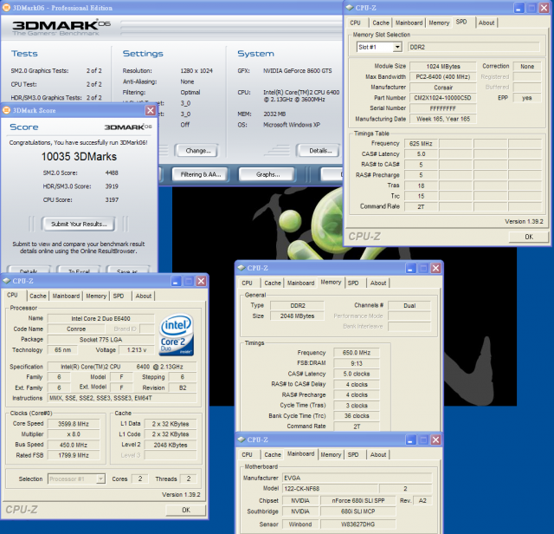
Task: Click the CPU-Z Mainboard window title icon
Action: pyautogui.click(x=242, y=440)
